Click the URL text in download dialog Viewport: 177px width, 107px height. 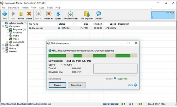86,51
